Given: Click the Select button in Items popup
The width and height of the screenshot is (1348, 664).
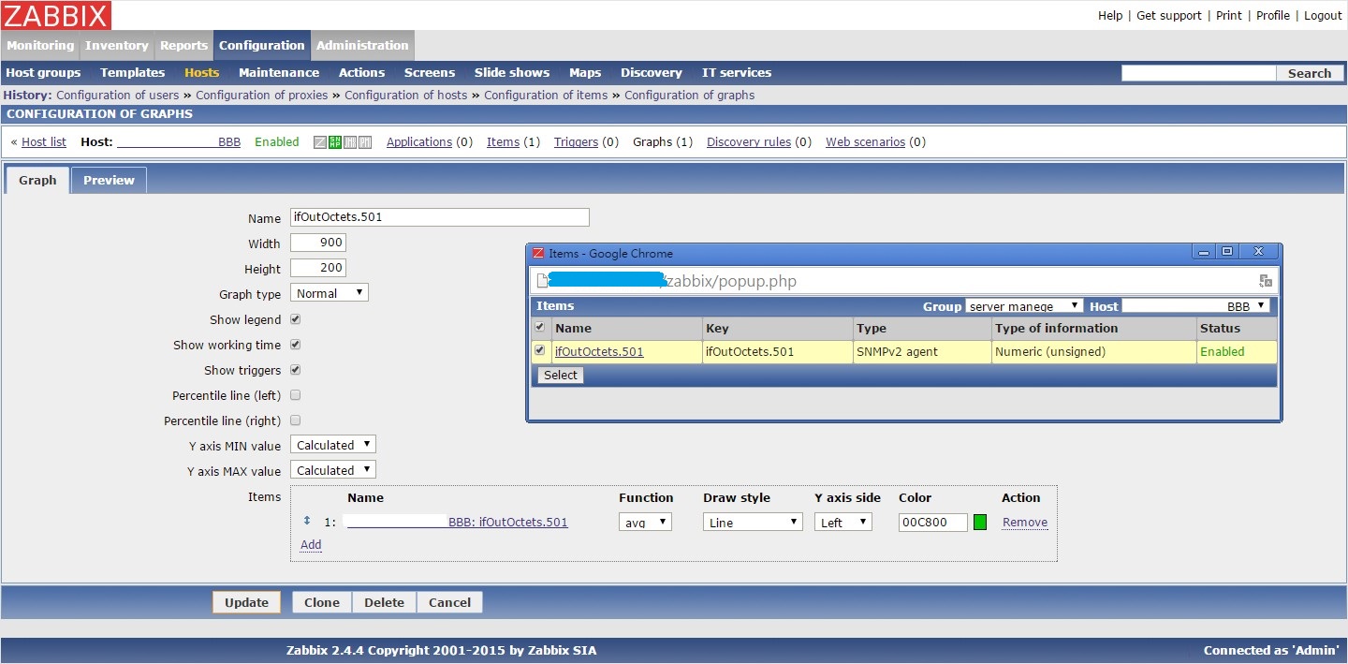Looking at the screenshot, I should tap(561, 375).
